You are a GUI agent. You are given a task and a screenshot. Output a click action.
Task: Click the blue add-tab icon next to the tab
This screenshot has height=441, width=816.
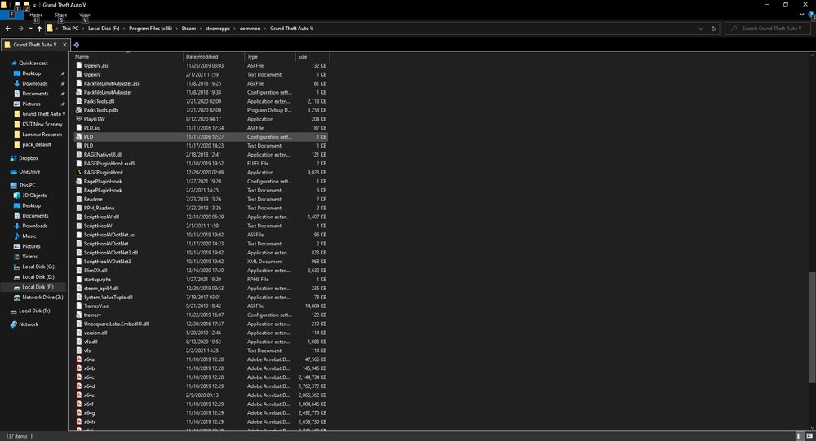77,45
